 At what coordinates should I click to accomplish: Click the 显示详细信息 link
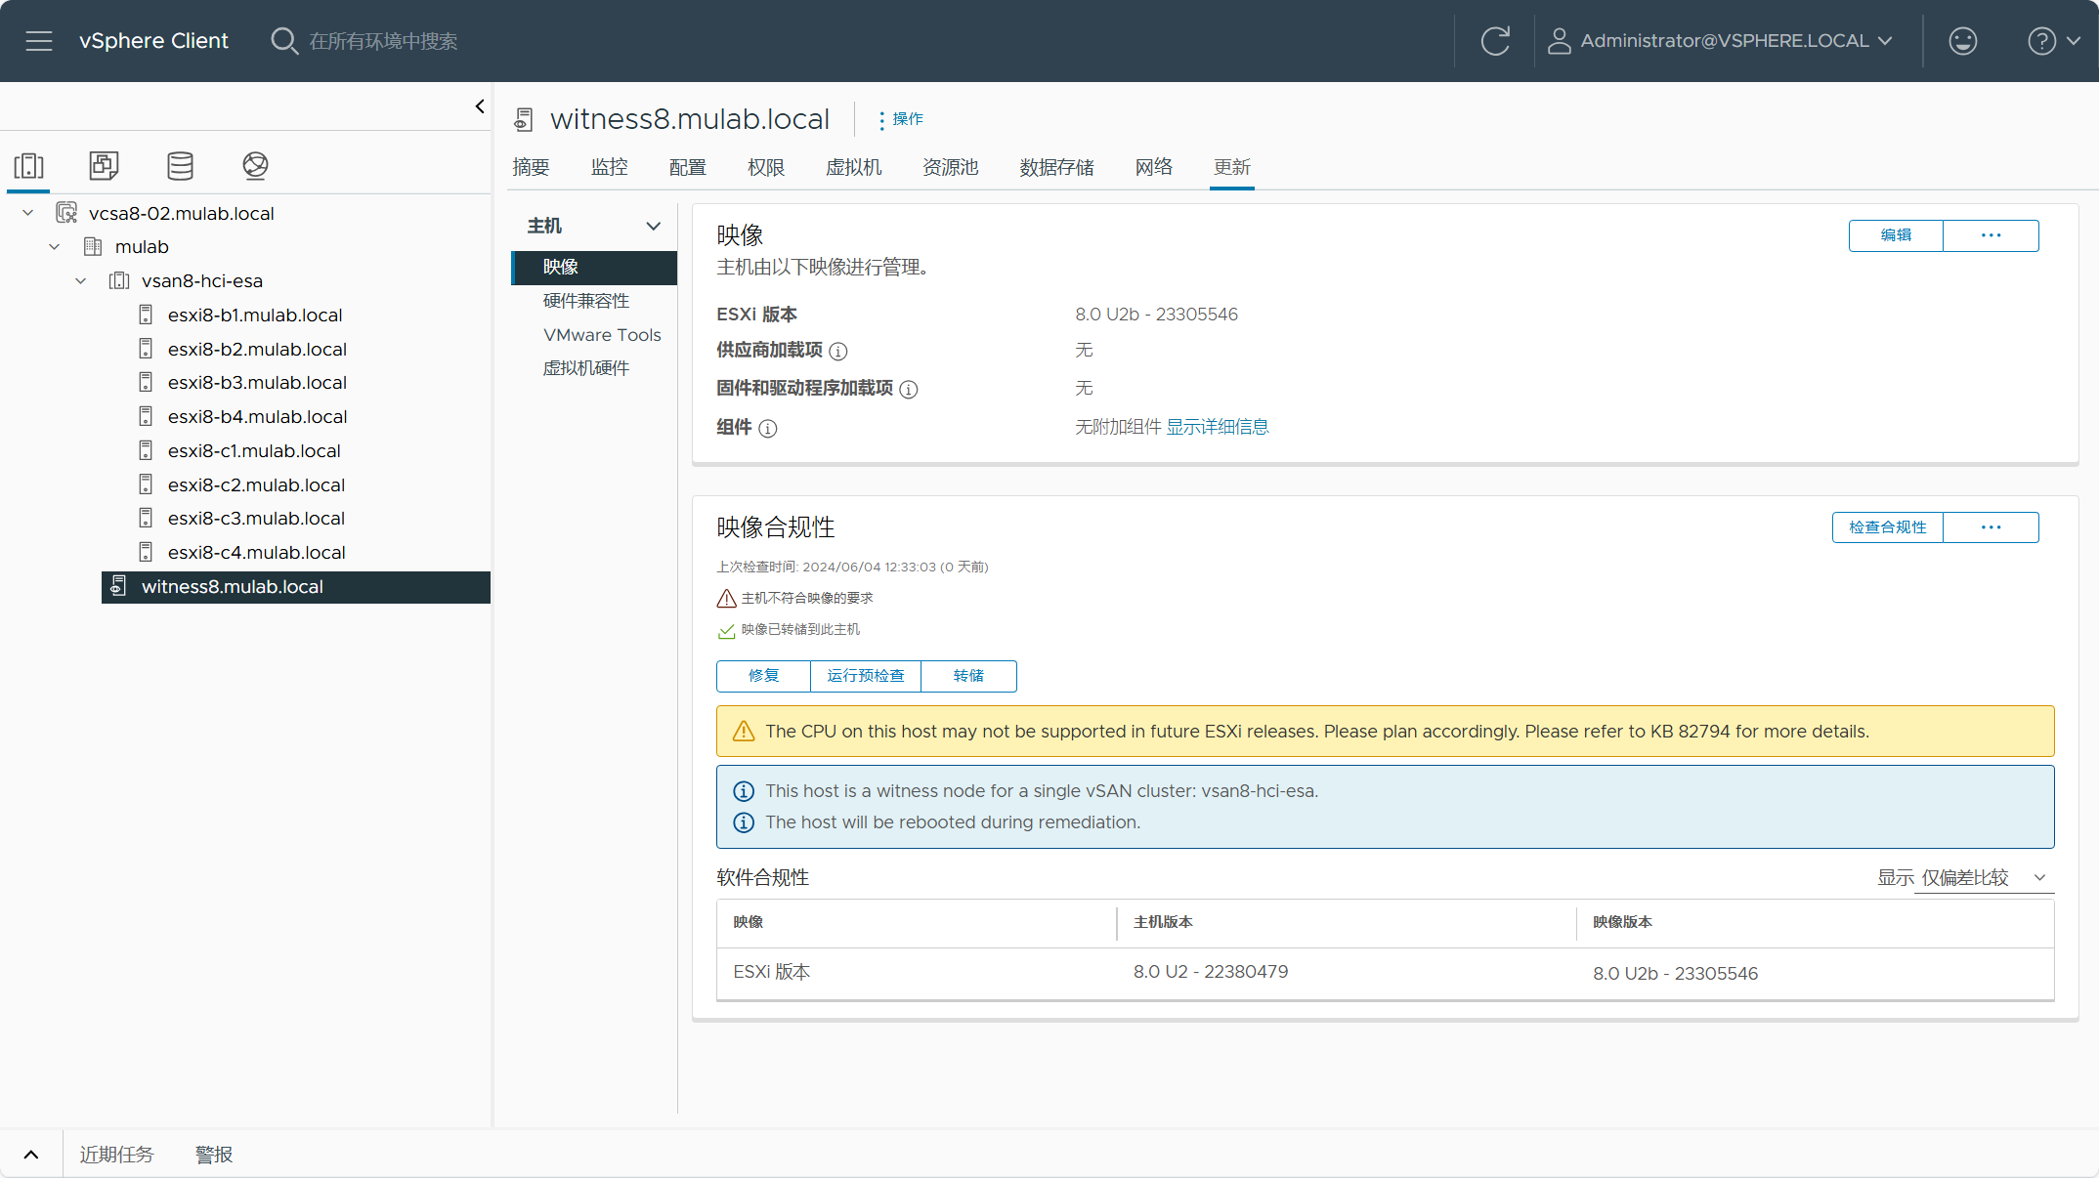point(1218,427)
